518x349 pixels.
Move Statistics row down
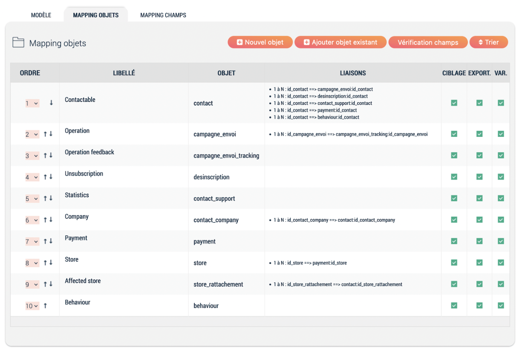point(51,198)
